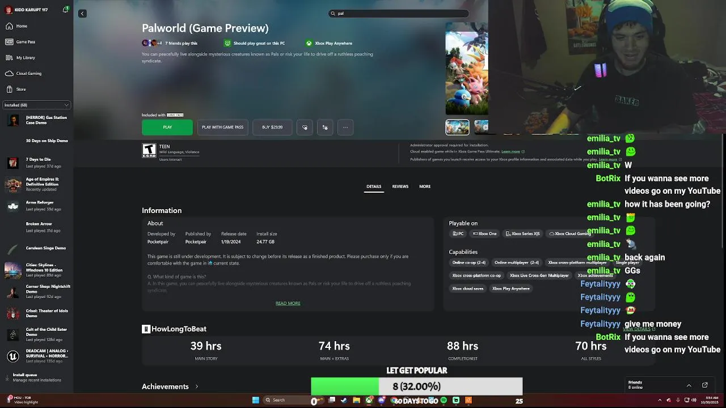This screenshot has height=408, width=726.
Task: Click the play later queue icon
Action: pos(325,127)
